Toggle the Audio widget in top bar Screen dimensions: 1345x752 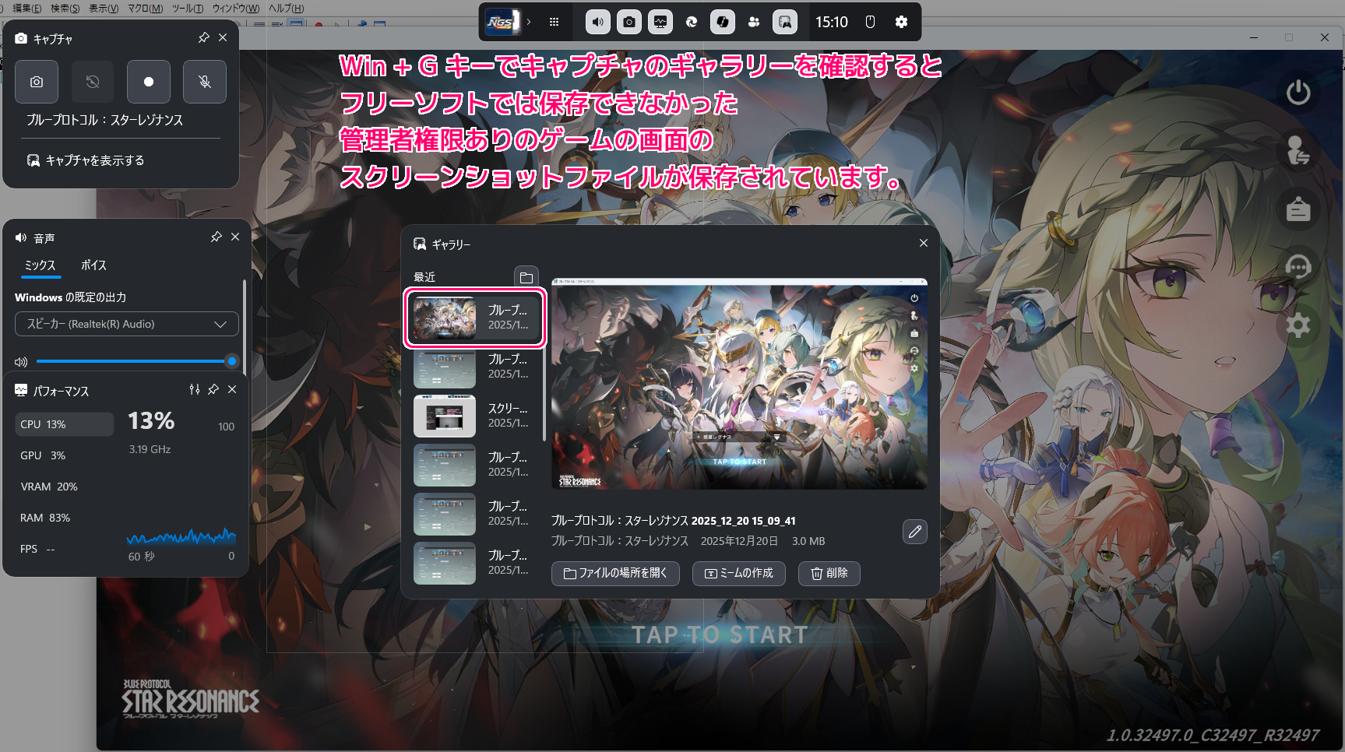[597, 22]
